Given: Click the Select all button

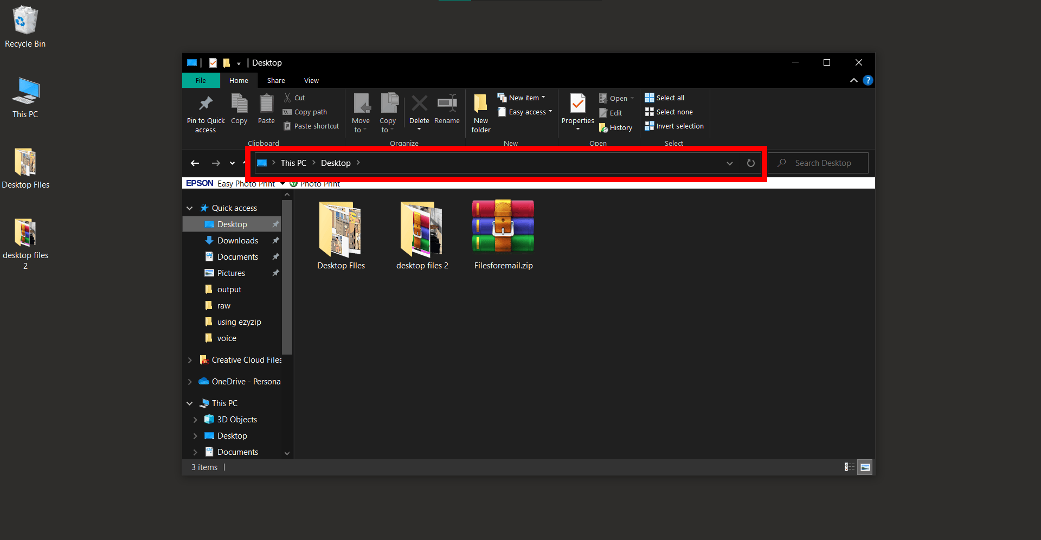Looking at the screenshot, I should tap(664, 98).
